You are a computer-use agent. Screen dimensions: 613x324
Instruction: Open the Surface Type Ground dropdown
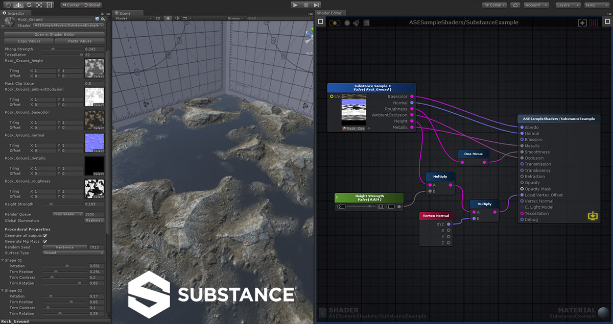[x=74, y=253]
